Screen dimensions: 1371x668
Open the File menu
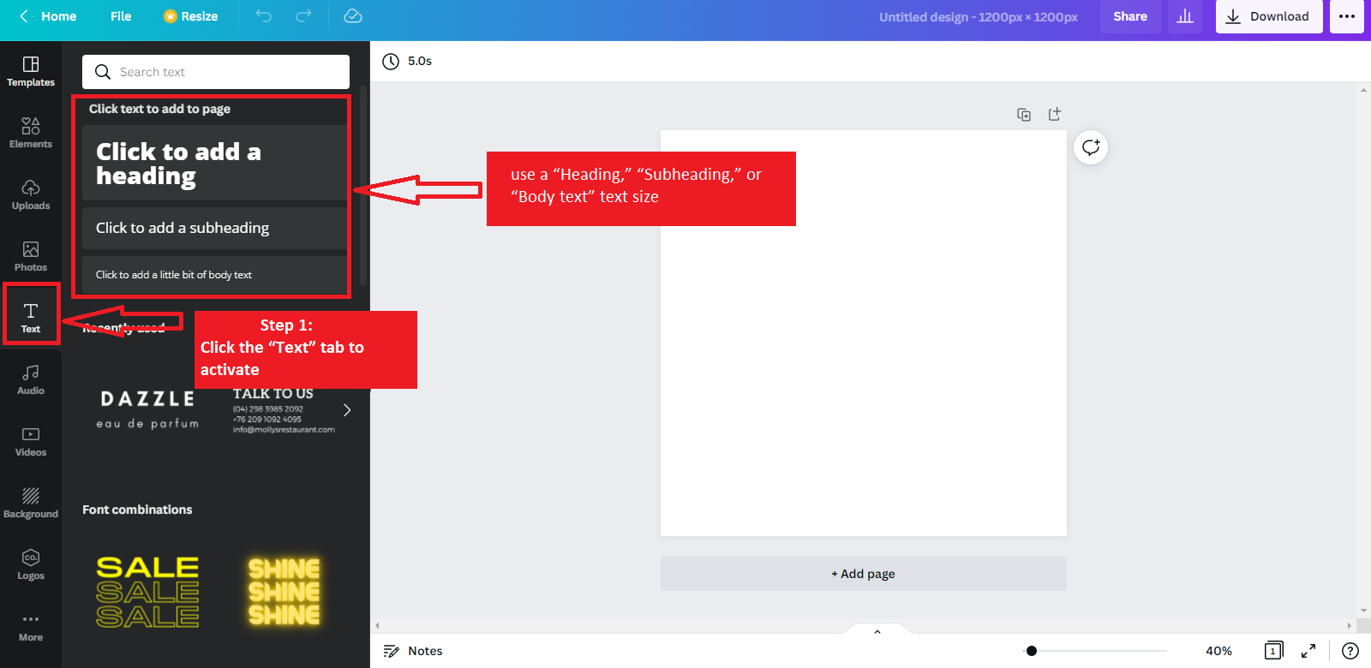[121, 16]
